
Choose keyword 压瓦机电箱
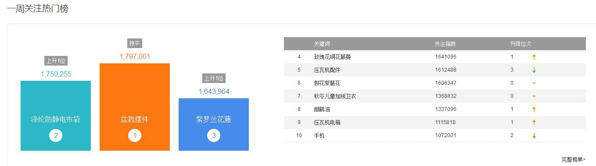(327, 122)
